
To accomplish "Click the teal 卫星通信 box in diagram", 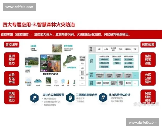I will coord(117,63).
